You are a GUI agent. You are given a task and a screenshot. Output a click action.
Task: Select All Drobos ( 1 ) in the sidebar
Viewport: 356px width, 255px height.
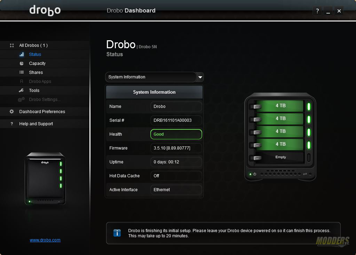point(33,45)
